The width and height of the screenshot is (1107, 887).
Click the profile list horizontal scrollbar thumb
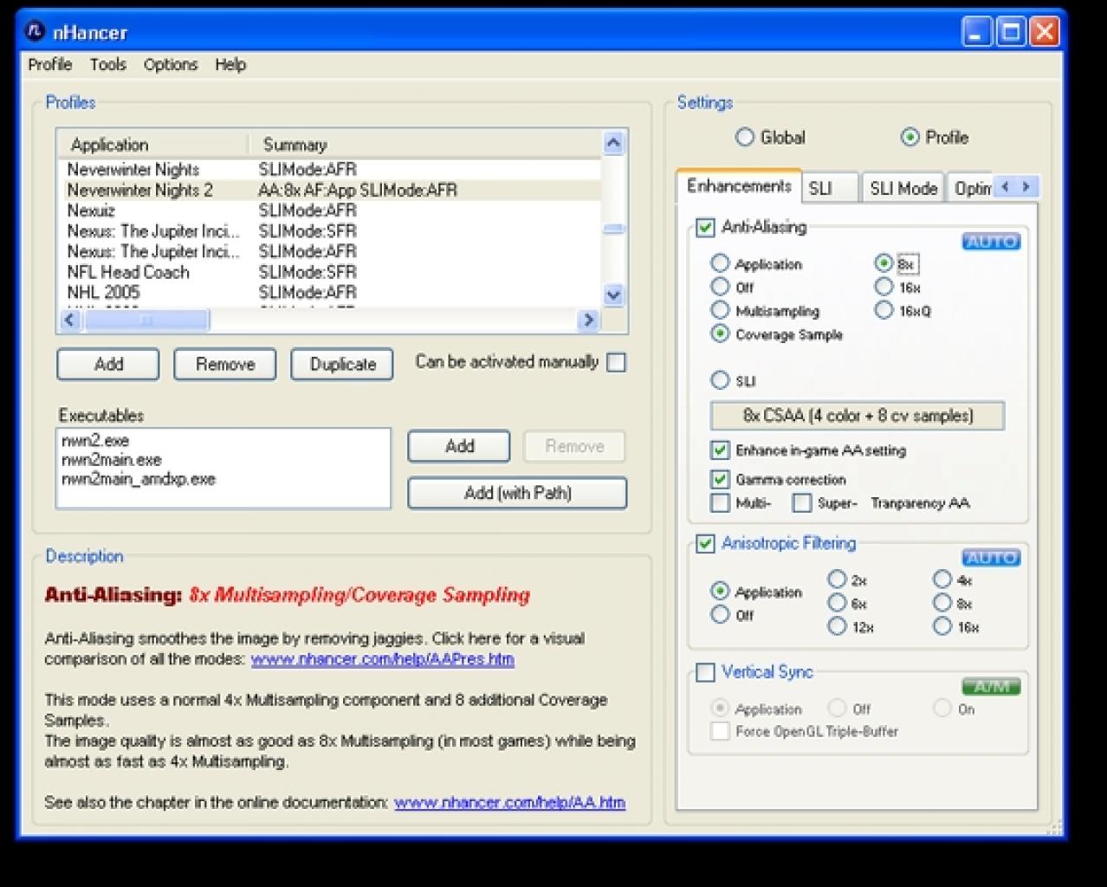point(146,320)
